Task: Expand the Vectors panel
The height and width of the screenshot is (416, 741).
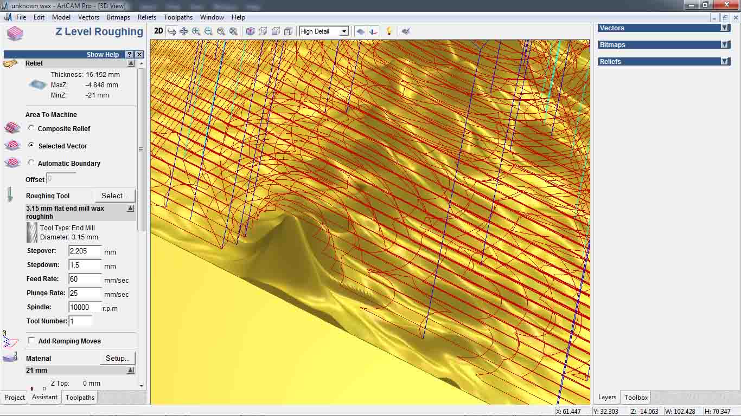Action: (x=725, y=28)
